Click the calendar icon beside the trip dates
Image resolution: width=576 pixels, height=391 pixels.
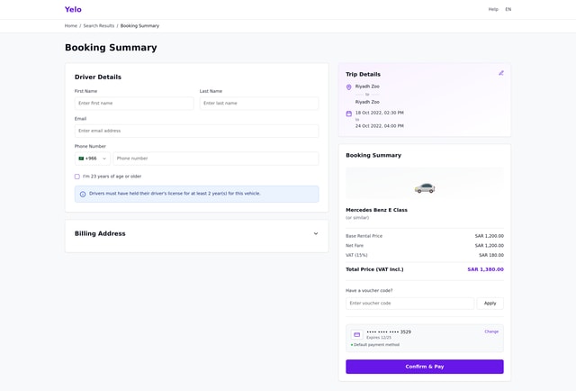point(349,114)
